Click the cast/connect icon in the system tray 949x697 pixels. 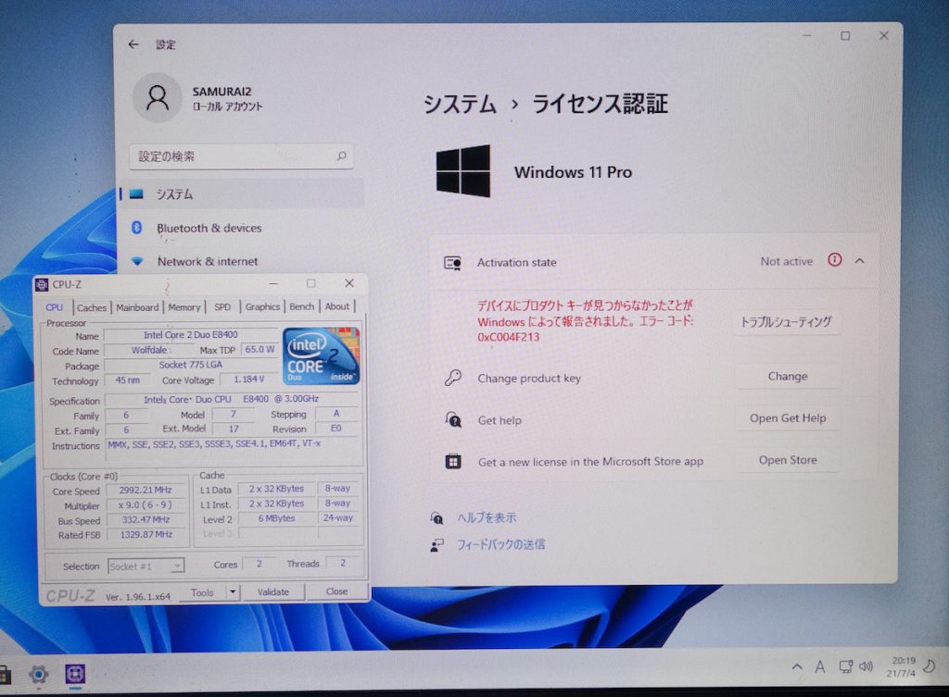coord(844,666)
